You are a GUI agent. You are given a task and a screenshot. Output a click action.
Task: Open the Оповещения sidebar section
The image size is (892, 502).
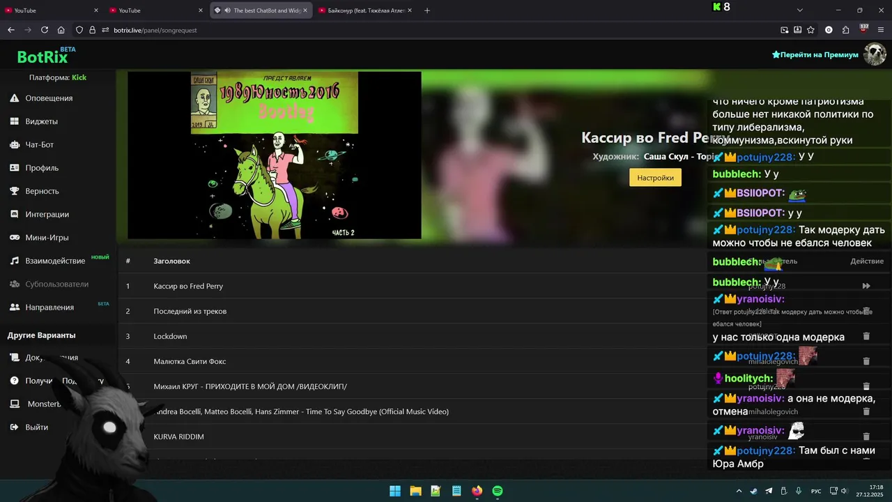[x=42, y=98]
